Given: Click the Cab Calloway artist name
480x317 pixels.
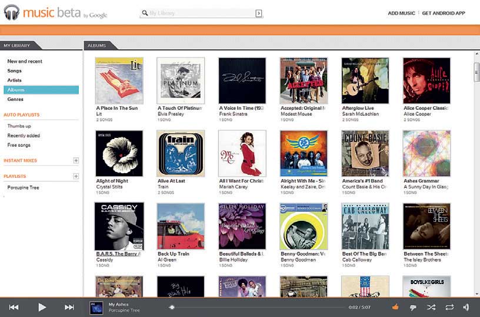Looking at the screenshot, I should tap(357, 259).
